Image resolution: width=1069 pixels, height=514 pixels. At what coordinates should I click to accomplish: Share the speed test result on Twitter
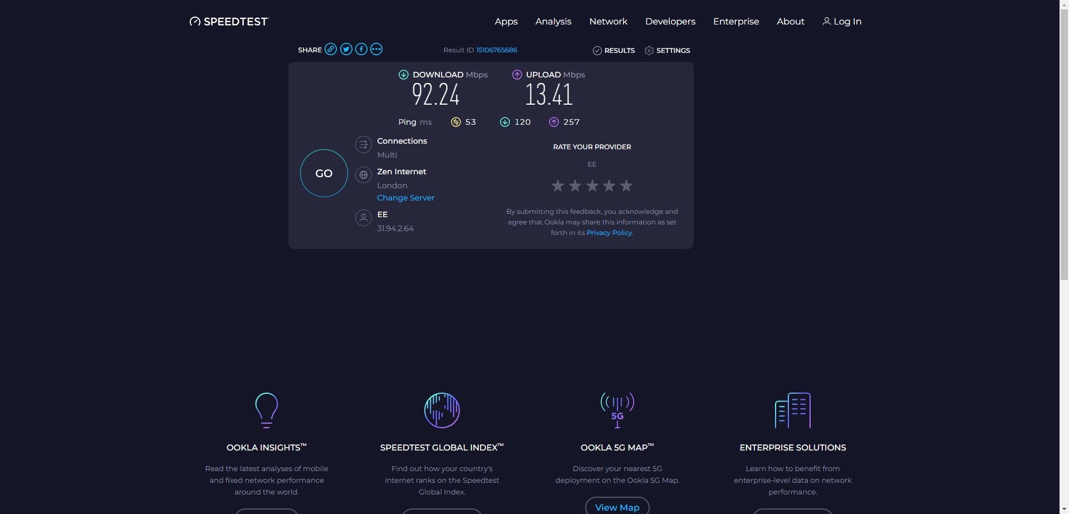coord(346,49)
